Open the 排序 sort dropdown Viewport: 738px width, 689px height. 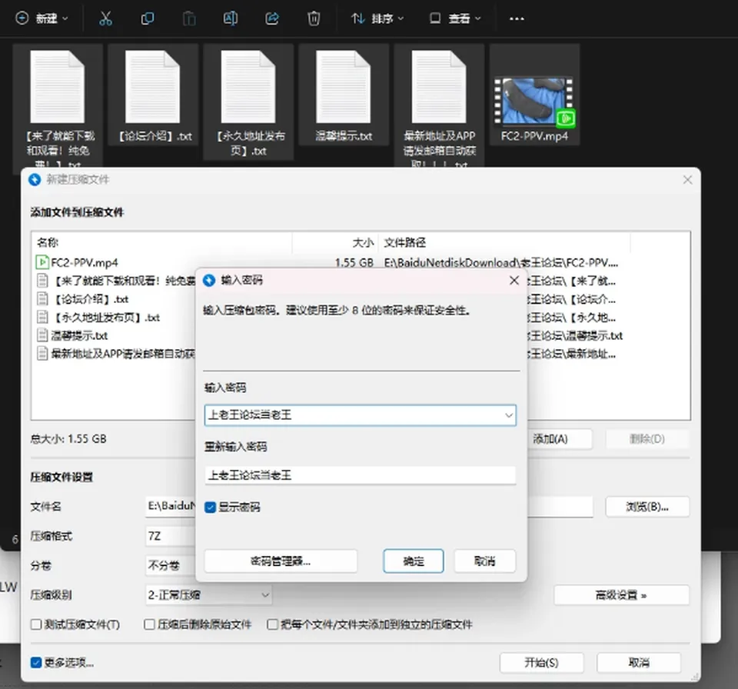click(x=377, y=18)
